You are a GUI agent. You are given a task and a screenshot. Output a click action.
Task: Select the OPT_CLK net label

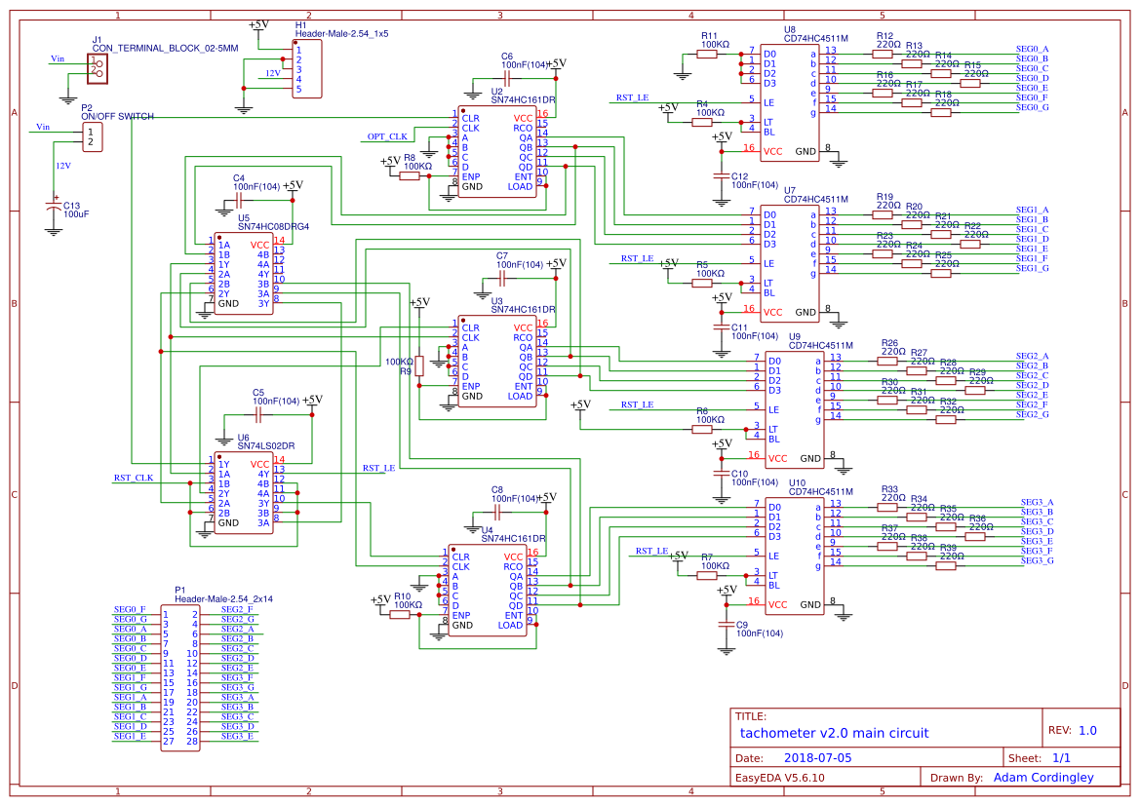click(x=389, y=136)
